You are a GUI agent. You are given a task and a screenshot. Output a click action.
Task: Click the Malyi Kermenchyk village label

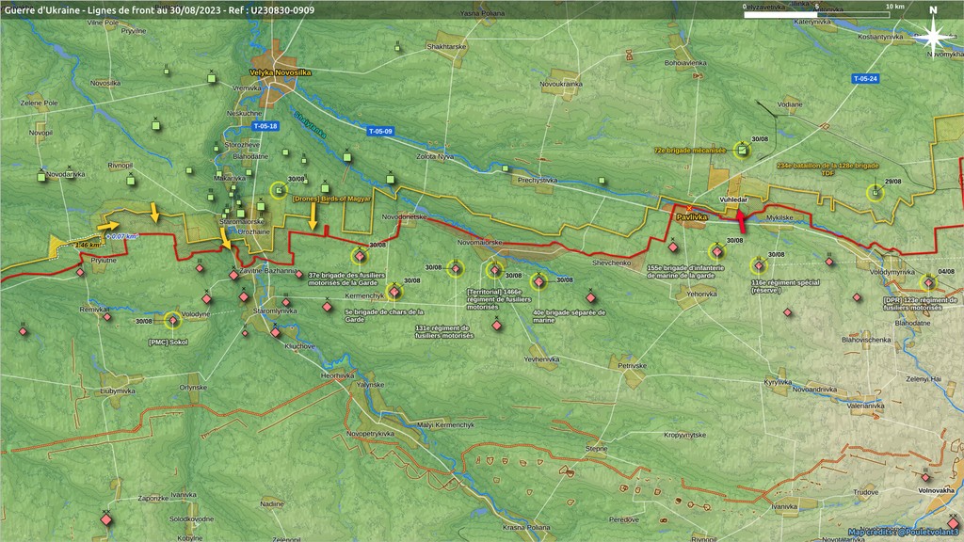[445, 424]
